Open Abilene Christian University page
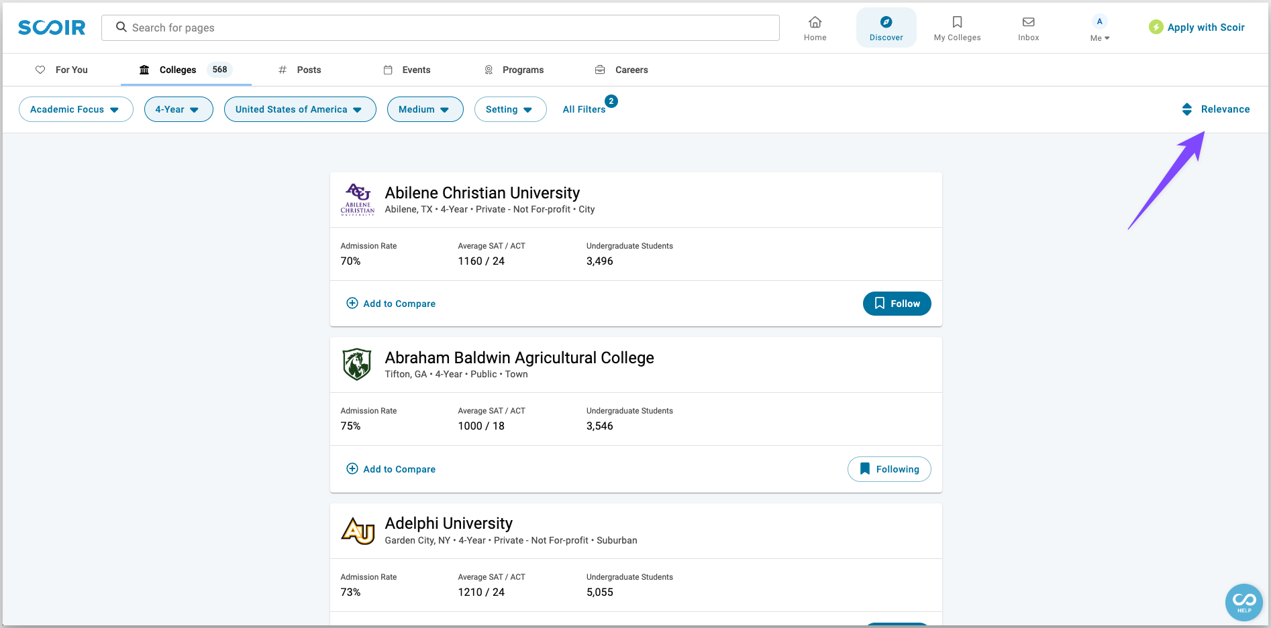This screenshot has height=628, width=1271. tap(482, 193)
